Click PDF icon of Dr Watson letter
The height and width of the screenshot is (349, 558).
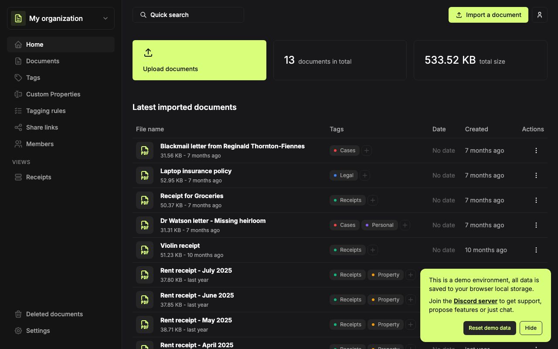tap(145, 225)
